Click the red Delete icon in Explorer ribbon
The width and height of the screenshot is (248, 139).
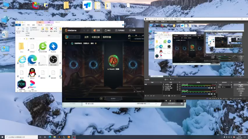51,29
